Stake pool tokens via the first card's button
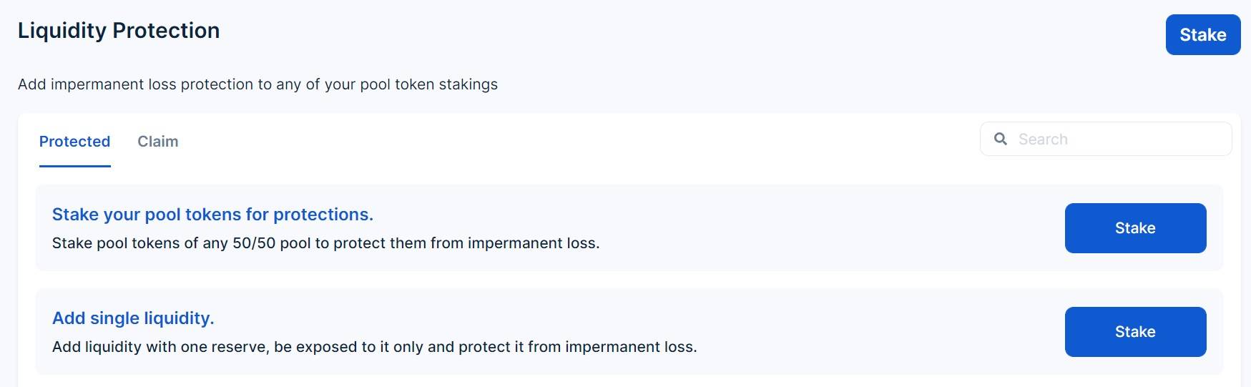Image resolution: width=1251 pixels, height=387 pixels. (x=1135, y=228)
